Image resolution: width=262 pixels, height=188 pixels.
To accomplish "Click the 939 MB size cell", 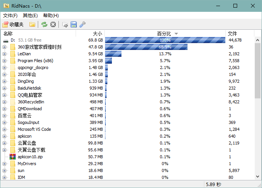I will 96,88.
